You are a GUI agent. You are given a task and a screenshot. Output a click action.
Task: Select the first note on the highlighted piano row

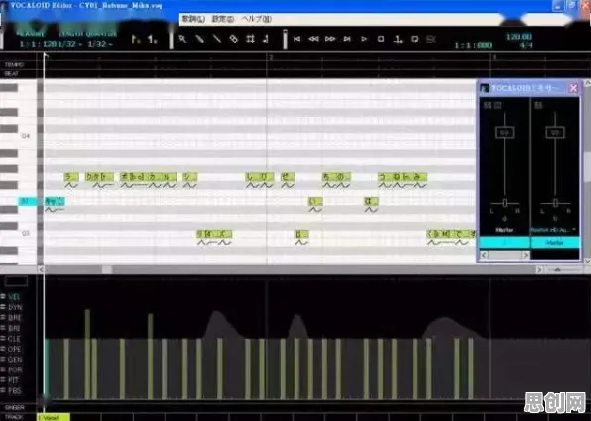[x=55, y=201]
